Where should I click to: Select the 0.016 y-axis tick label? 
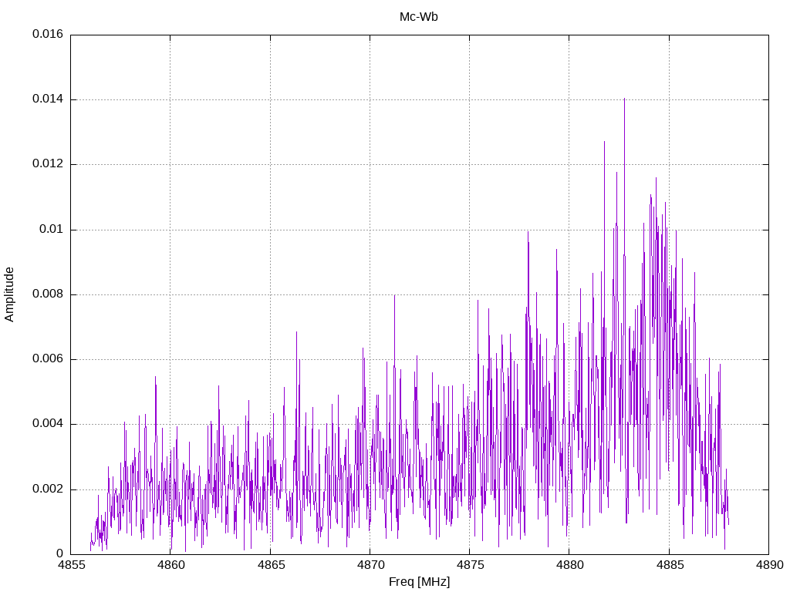[x=47, y=35]
